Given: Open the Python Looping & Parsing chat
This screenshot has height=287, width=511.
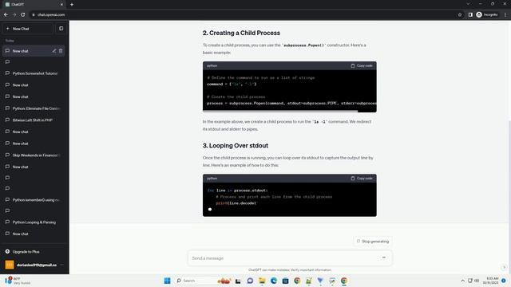Looking at the screenshot, I should [x=34, y=222].
